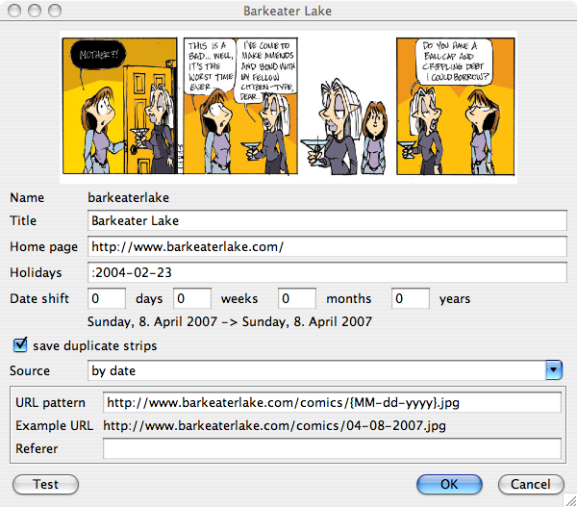Click the window resize grip
The image size is (577, 507).
tap(570, 500)
